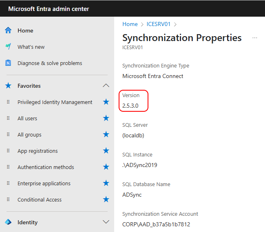Collapse the Favorites section chevron

pyautogui.click(x=106, y=86)
